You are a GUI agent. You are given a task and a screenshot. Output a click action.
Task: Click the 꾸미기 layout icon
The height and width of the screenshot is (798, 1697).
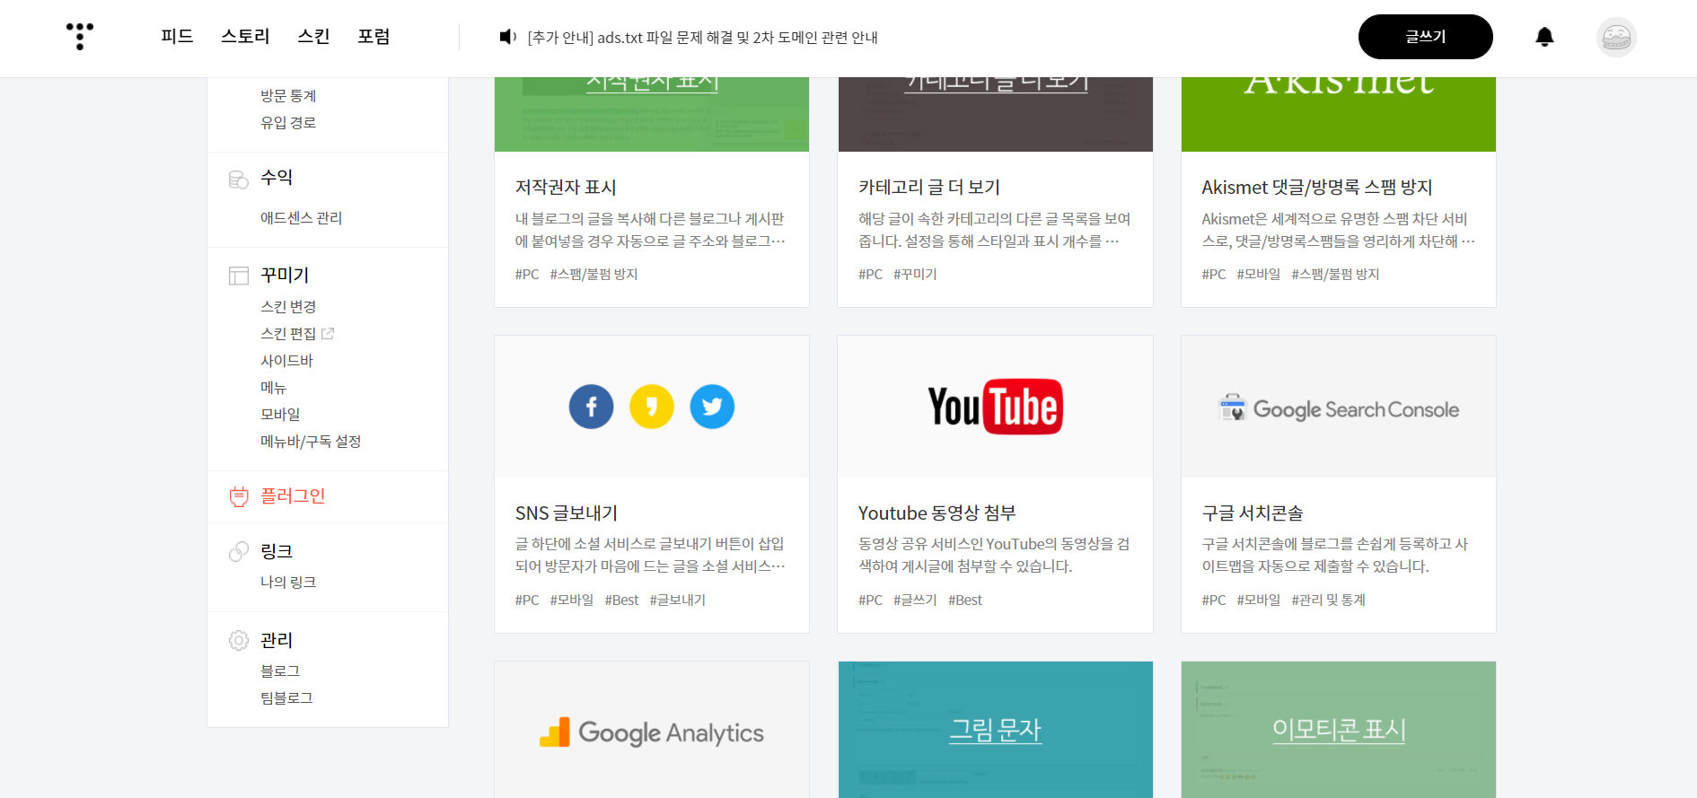239,276
